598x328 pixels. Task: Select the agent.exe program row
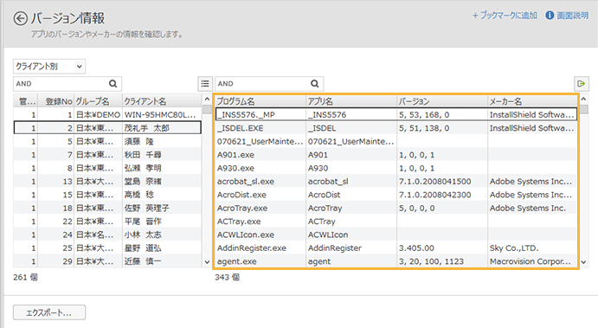395,261
